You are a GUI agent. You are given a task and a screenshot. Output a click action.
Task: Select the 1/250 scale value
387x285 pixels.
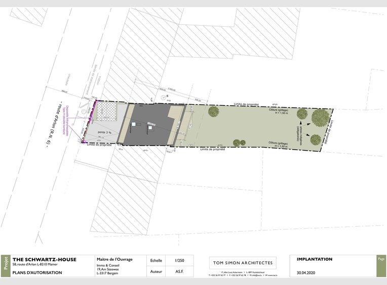tap(179, 261)
